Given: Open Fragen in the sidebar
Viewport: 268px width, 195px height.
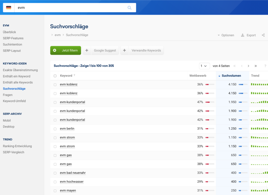Looking at the screenshot, I should click(x=8, y=95).
